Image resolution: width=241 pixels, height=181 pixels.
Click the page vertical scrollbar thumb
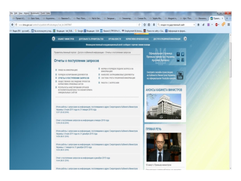pos(230,60)
